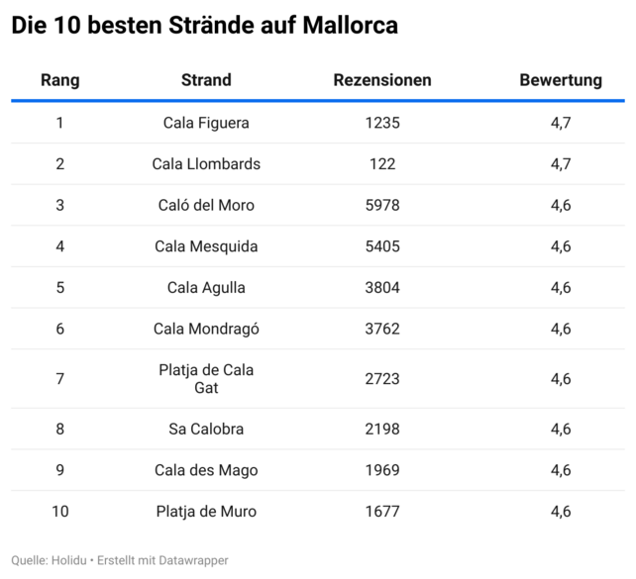
Task: Click the Cala Agulla entry
Action: pyautogui.click(x=206, y=288)
